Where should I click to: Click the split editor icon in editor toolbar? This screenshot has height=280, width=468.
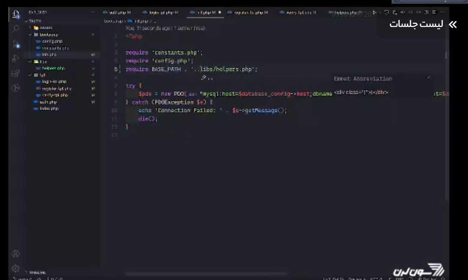tap(435, 12)
